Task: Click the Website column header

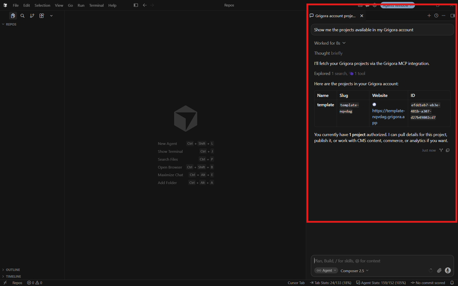Action: [380, 95]
